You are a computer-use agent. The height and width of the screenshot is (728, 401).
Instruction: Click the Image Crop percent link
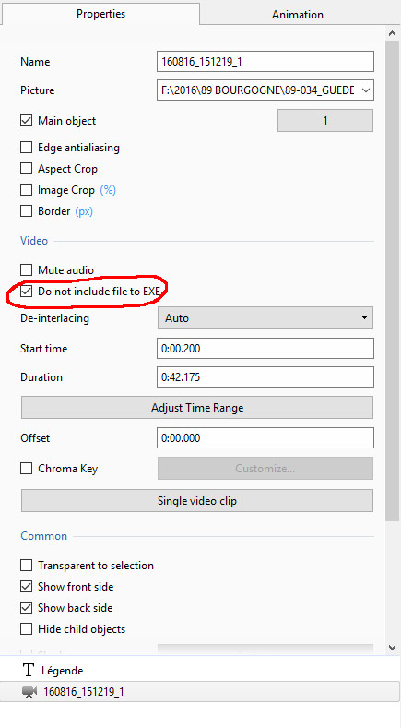click(x=108, y=190)
